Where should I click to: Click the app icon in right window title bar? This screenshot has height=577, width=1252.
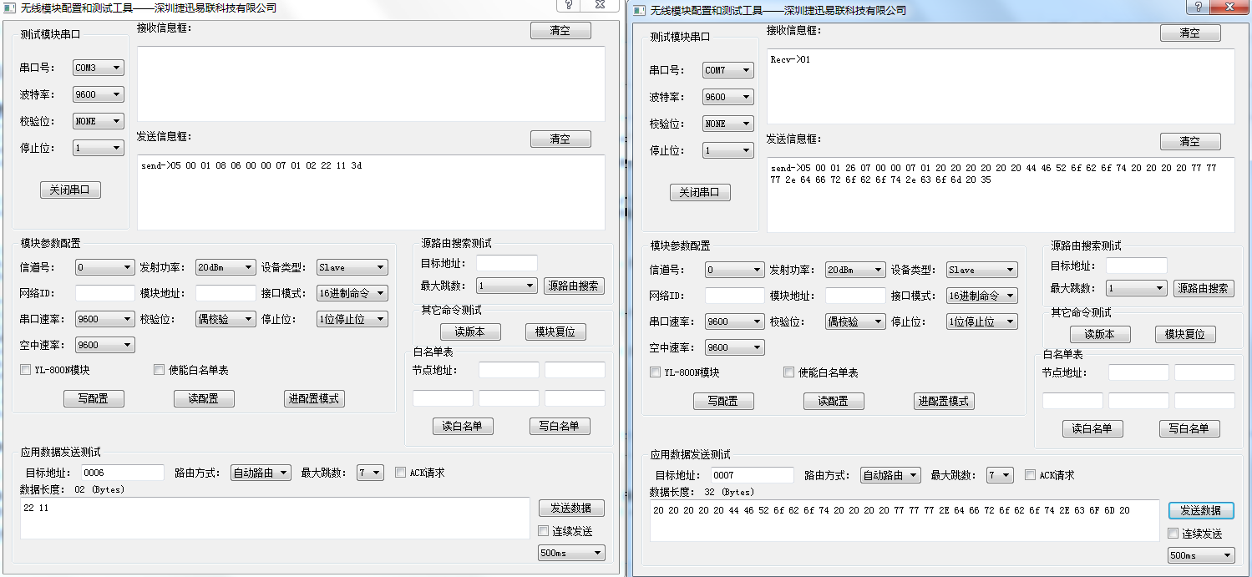tap(640, 10)
